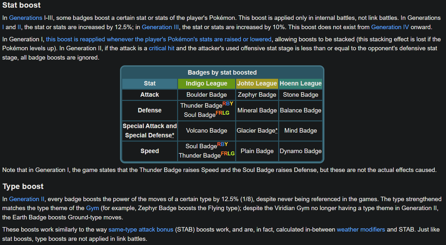Open the 'this boost is reapplied' link

pyautogui.click(x=159, y=39)
